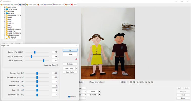Viewport: 191px width, 101px height.
Task: Click the 'Photo 3096 x 4128' status text
Action: click(97, 82)
